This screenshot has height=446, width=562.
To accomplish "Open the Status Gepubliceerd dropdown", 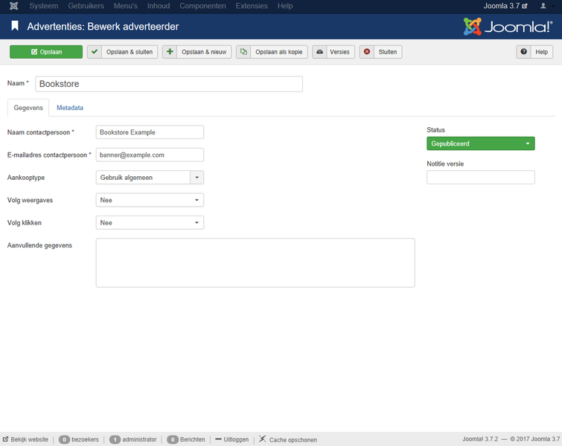I will [481, 143].
